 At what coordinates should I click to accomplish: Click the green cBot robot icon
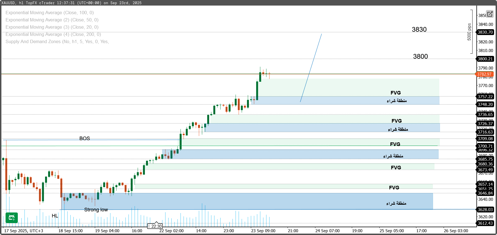12,218
